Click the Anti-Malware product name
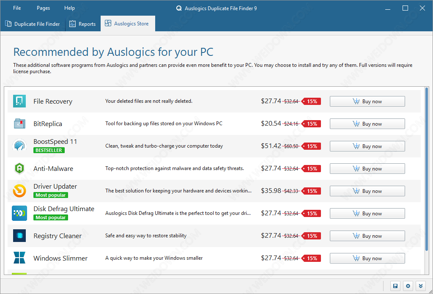This screenshot has width=433, height=294. pos(53,168)
